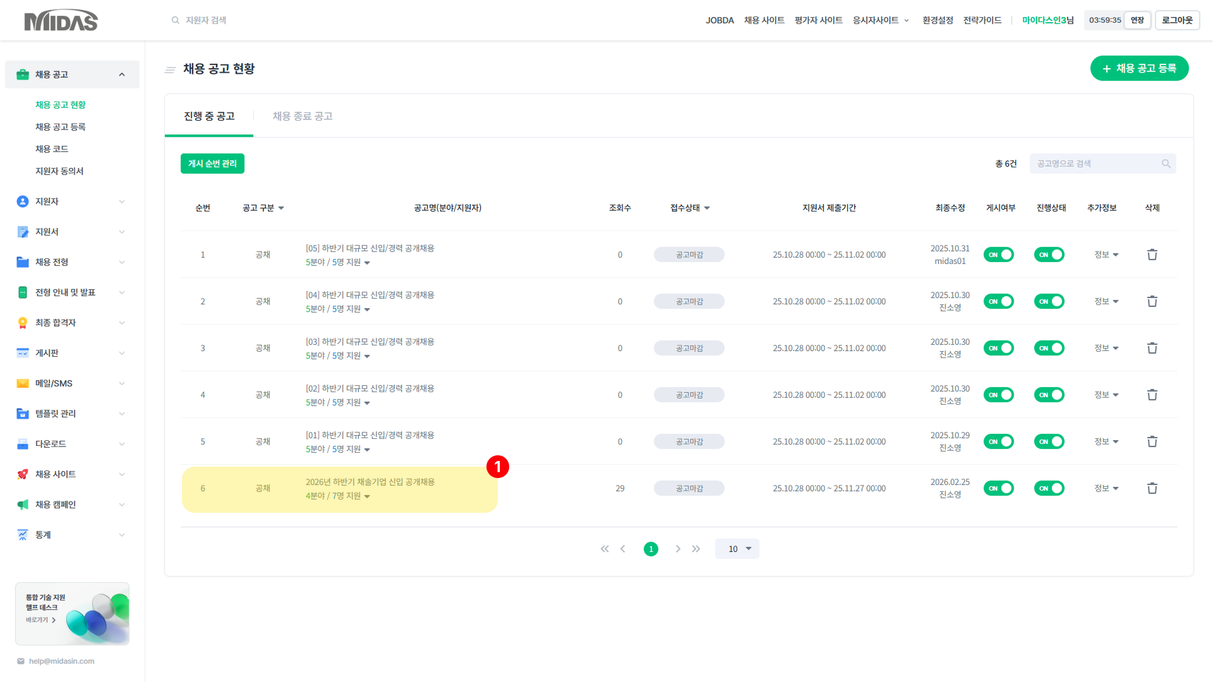This screenshot has width=1213, height=682.
Task: Toggle 진행상태 switch for row 3
Action: pyautogui.click(x=1049, y=348)
